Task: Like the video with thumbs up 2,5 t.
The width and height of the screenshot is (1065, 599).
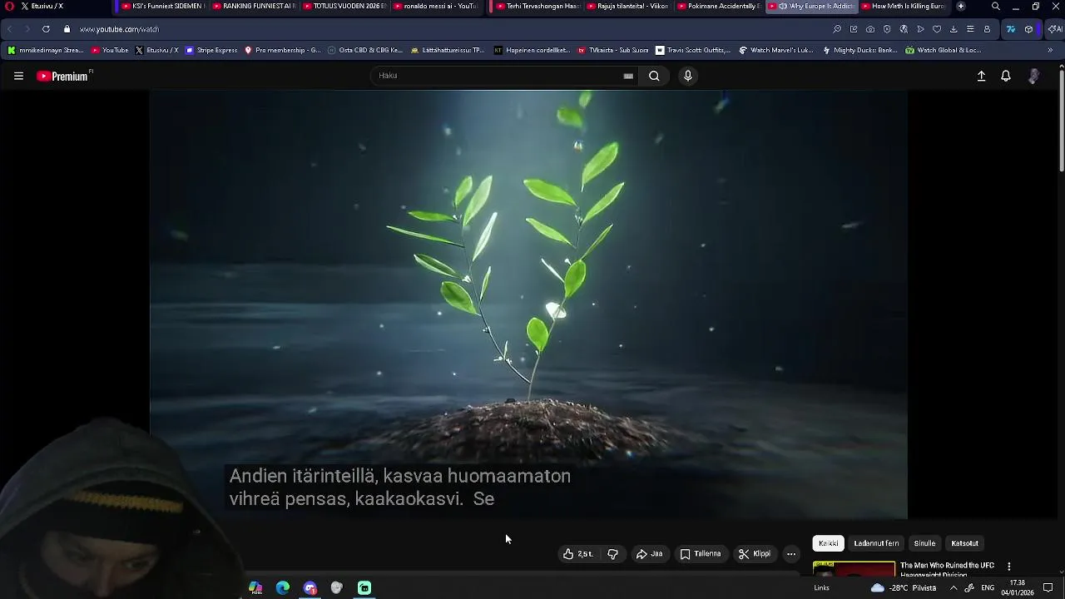Action: [578, 554]
